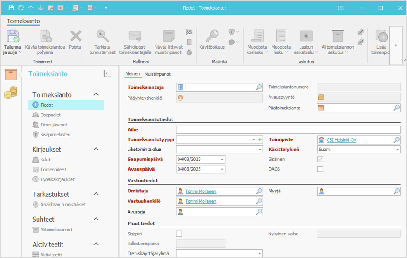Click magnifier search icon in Toimeksiantaja field

pos(259,87)
